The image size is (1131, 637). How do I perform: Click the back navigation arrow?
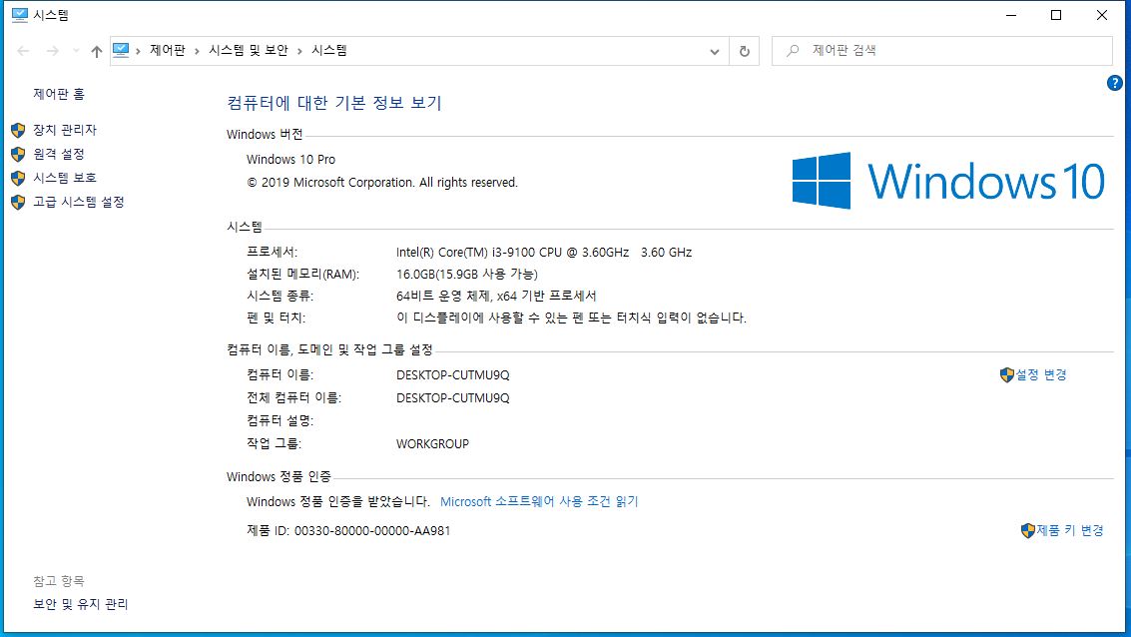tap(23, 51)
